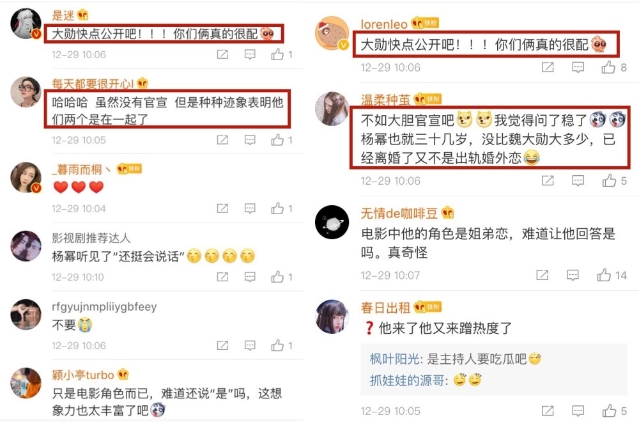
Task: Open lorenleo's avatar picture
Action: pos(332,33)
